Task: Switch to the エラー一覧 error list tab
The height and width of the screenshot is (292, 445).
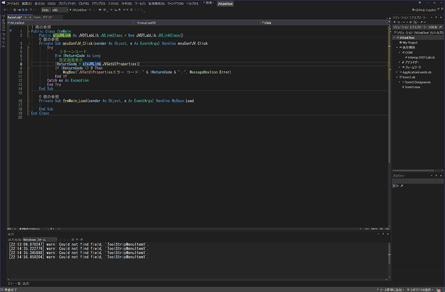Action: click(14, 283)
